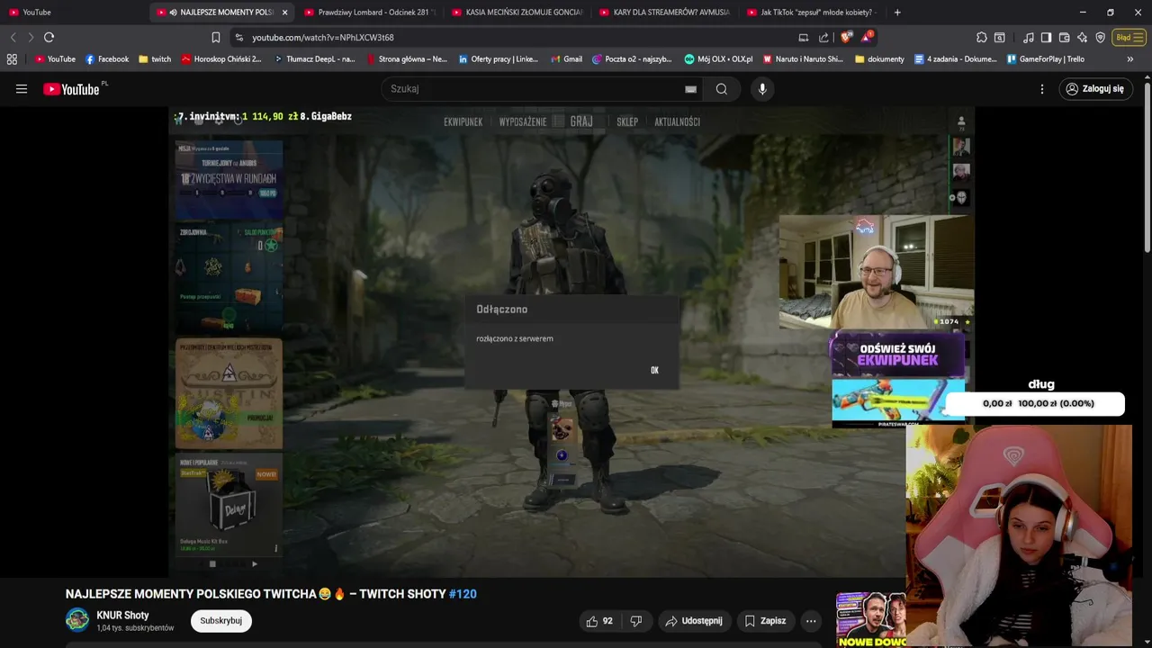Image resolution: width=1152 pixels, height=648 pixels.
Task: Open virtual keyboard icon in search box
Action: 690,89
